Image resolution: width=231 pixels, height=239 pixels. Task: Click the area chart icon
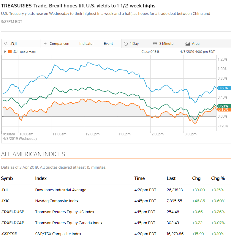coord(188,44)
